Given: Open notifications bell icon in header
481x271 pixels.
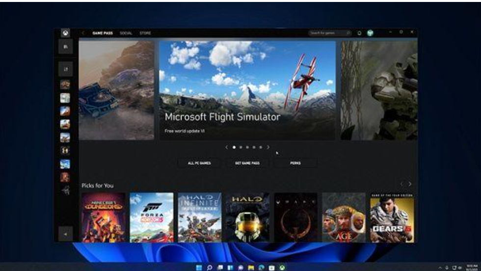Looking at the screenshot, I should pyautogui.click(x=359, y=33).
